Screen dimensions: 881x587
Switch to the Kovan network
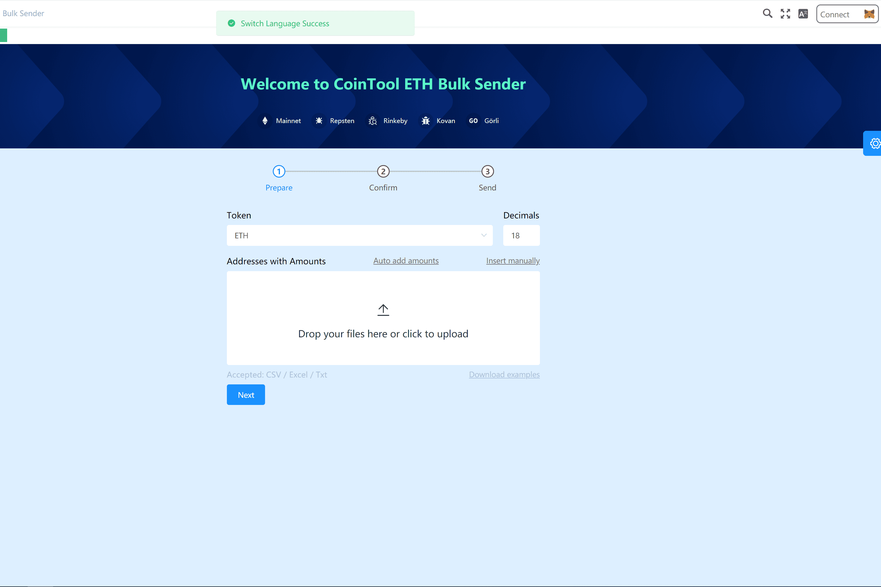[425, 121]
